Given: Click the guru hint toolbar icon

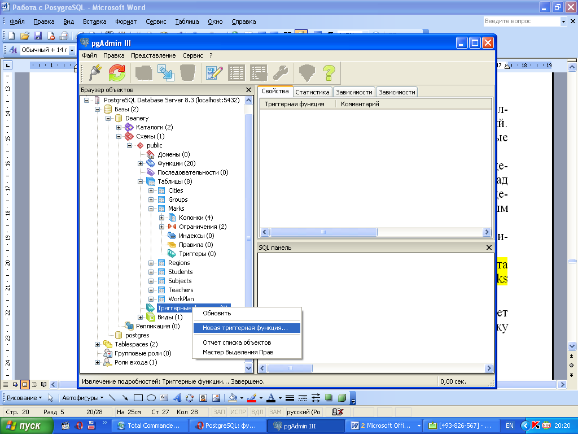Looking at the screenshot, I should [306, 72].
